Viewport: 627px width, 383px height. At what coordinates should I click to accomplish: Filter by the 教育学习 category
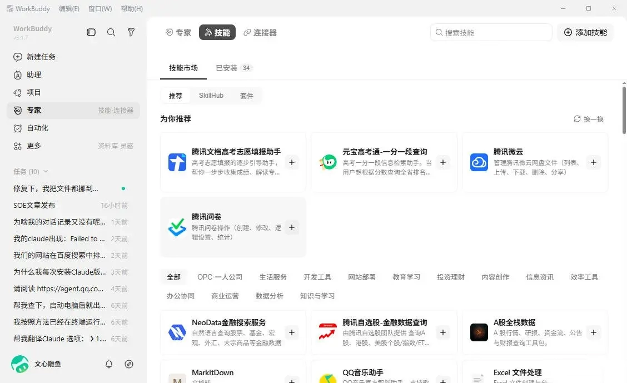(x=406, y=277)
